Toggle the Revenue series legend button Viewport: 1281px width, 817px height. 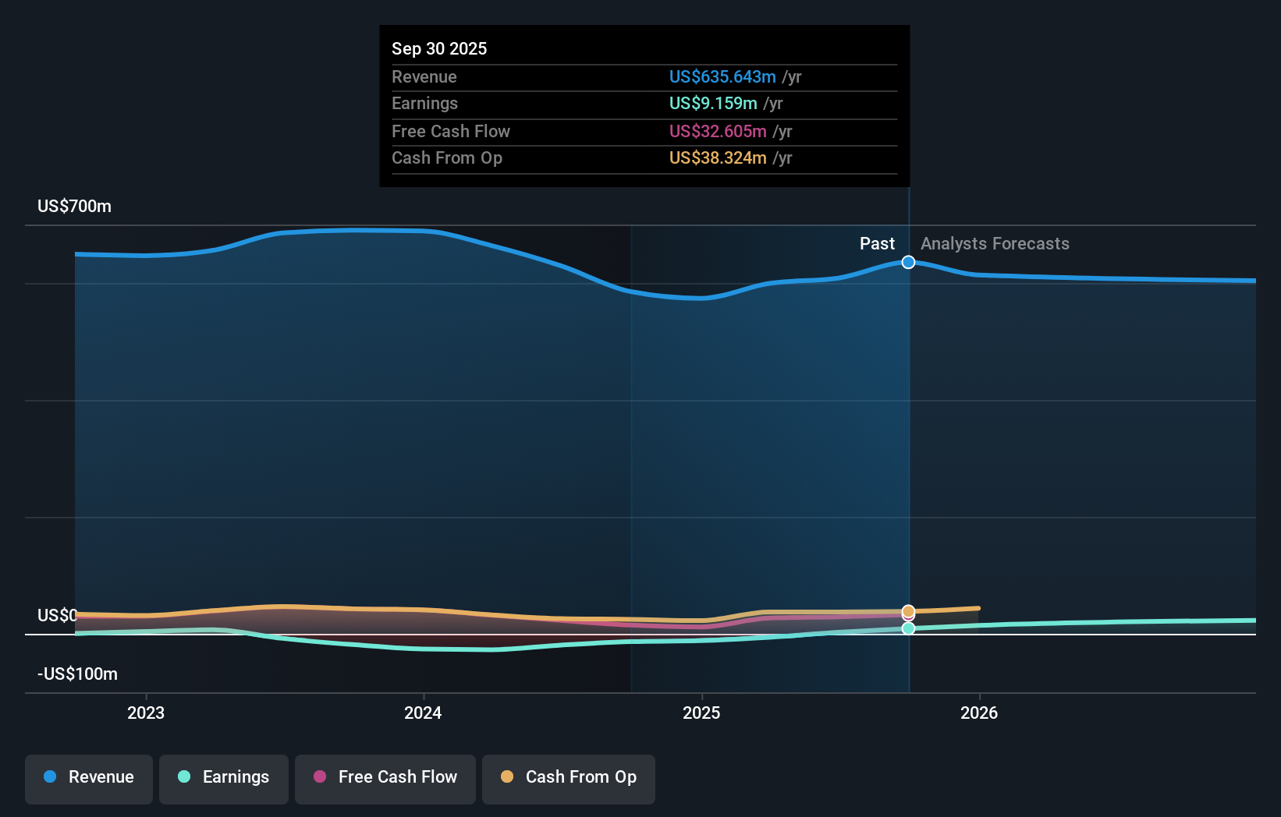click(x=89, y=778)
